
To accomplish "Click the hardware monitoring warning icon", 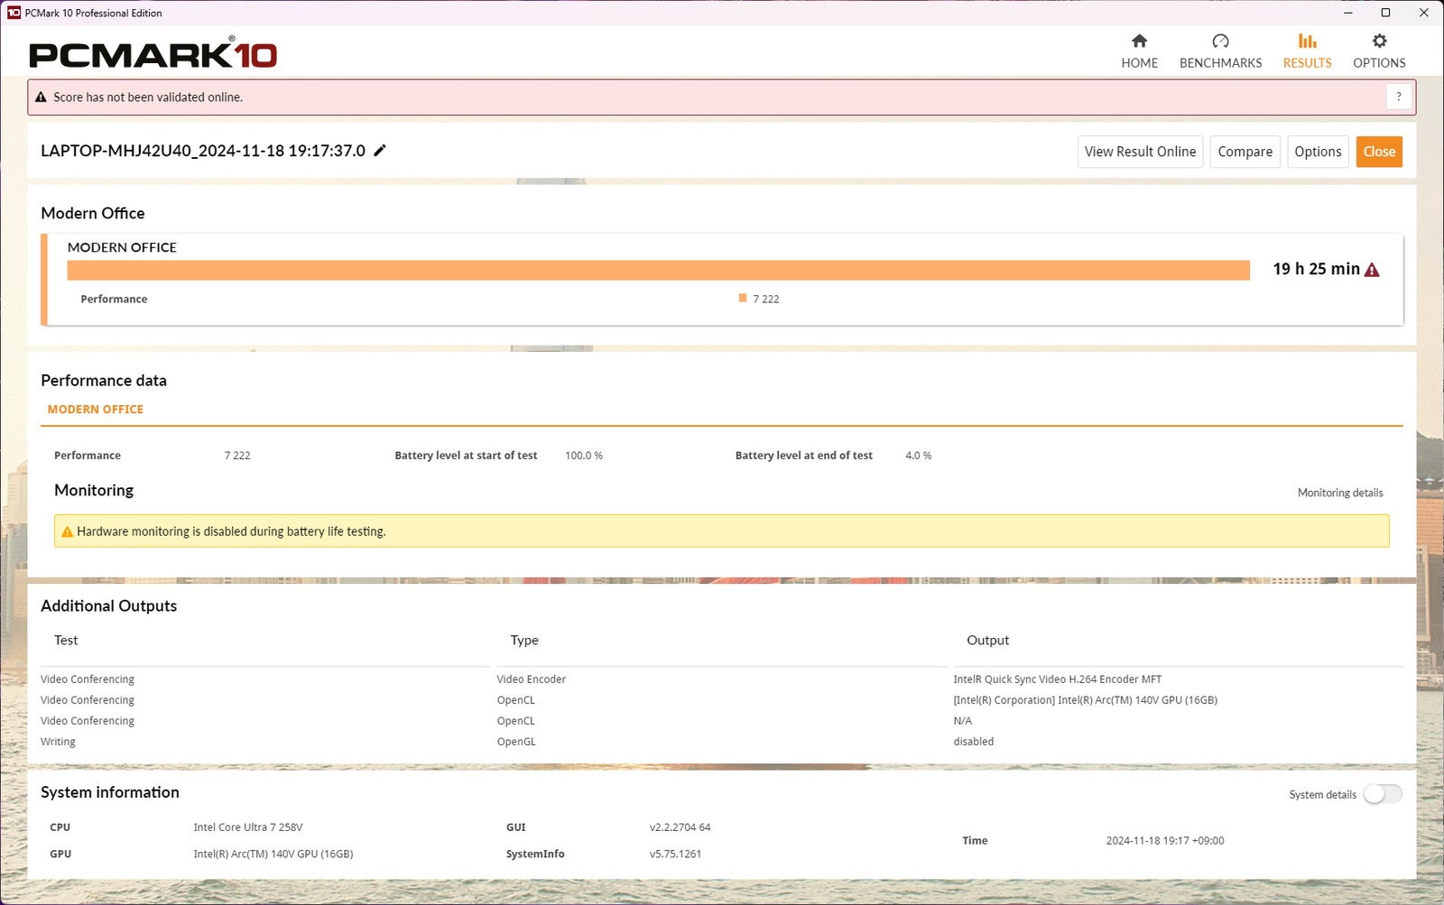I will coord(67,531).
